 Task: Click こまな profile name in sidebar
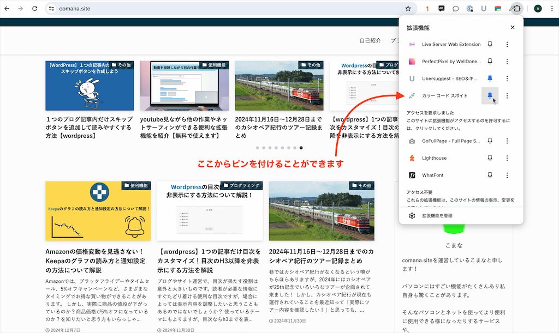click(x=454, y=245)
